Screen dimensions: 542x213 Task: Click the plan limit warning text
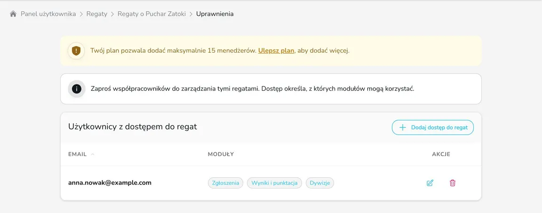pos(220,51)
